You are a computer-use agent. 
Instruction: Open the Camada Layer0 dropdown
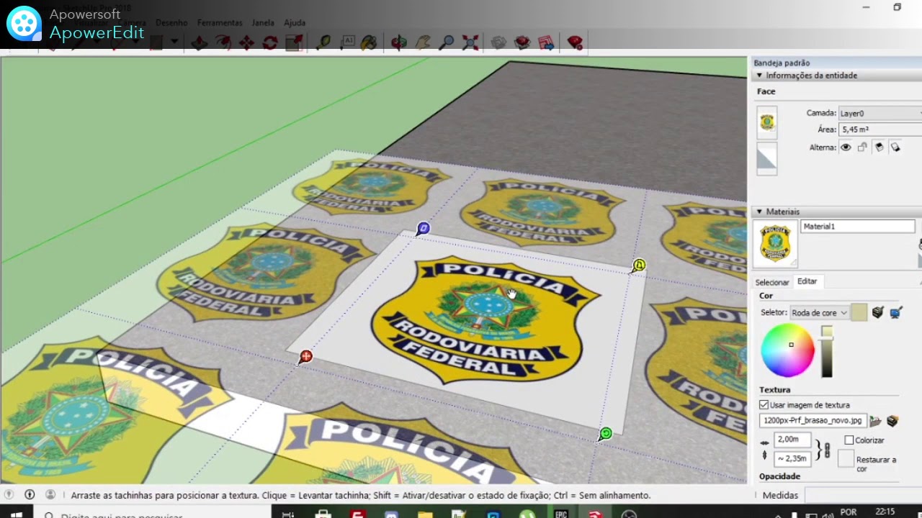(880, 113)
